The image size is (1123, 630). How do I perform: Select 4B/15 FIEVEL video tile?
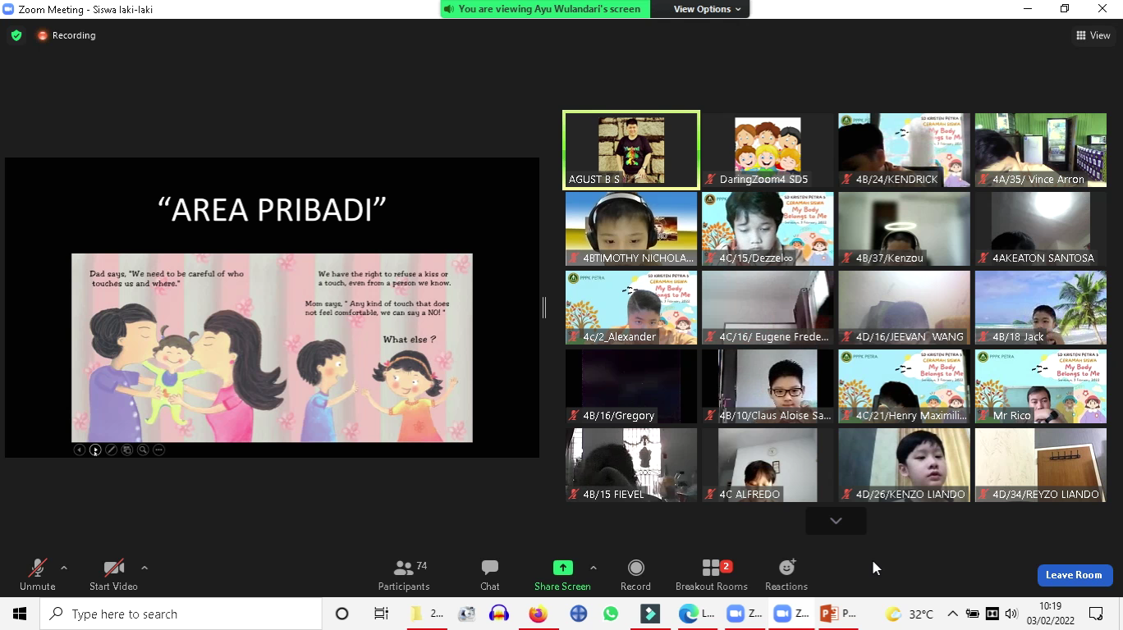tap(631, 465)
